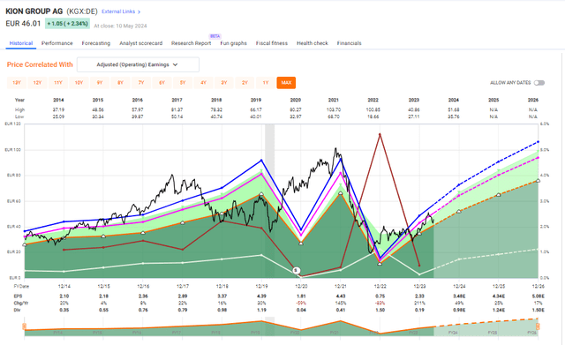Viewport: 565px width, 345px height.
Task: Select the 10Y time range button
Action: pyautogui.click(x=79, y=83)
